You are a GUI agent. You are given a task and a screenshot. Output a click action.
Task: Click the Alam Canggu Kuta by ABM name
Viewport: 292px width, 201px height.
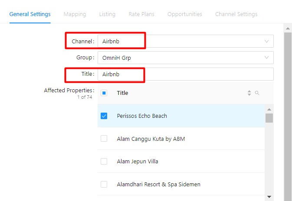point(151,139)
